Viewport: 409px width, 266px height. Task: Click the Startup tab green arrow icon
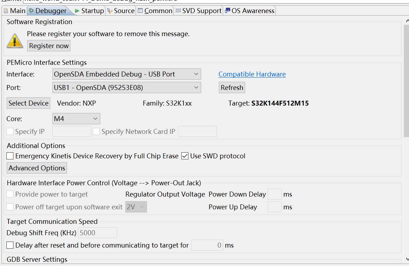click(77, 11)
